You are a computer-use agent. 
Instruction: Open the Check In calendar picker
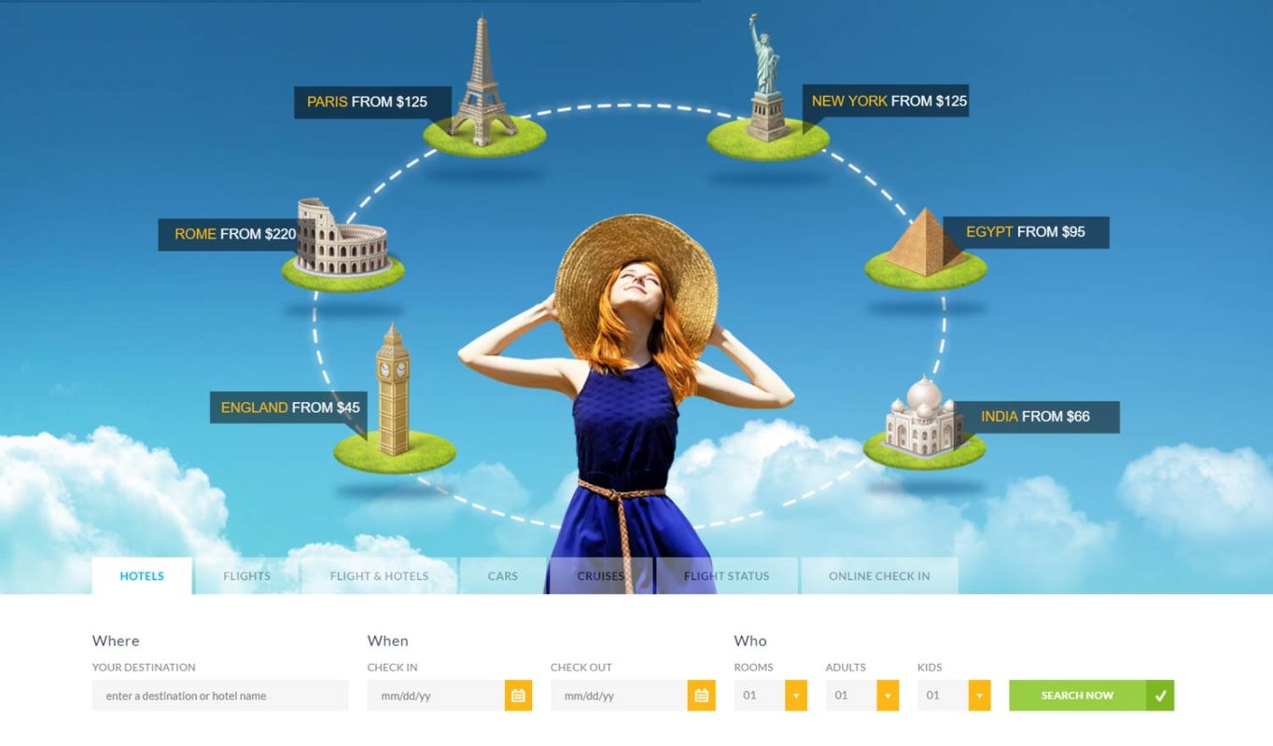point(519,695)
